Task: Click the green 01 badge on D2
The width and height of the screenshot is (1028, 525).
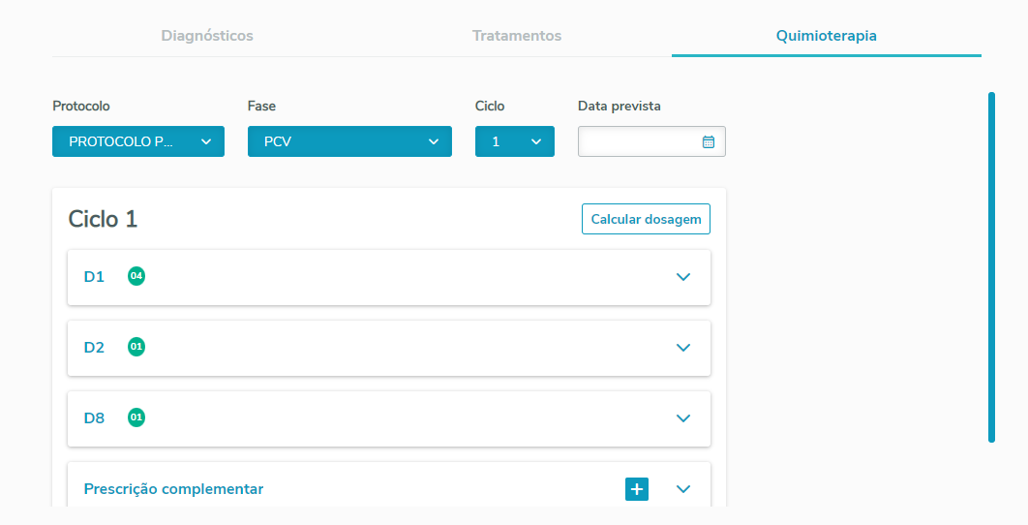Action: click(x=136, y=347)
